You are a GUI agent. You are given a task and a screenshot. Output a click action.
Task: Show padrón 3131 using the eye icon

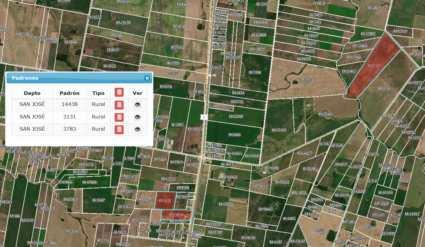coord(137,117)
